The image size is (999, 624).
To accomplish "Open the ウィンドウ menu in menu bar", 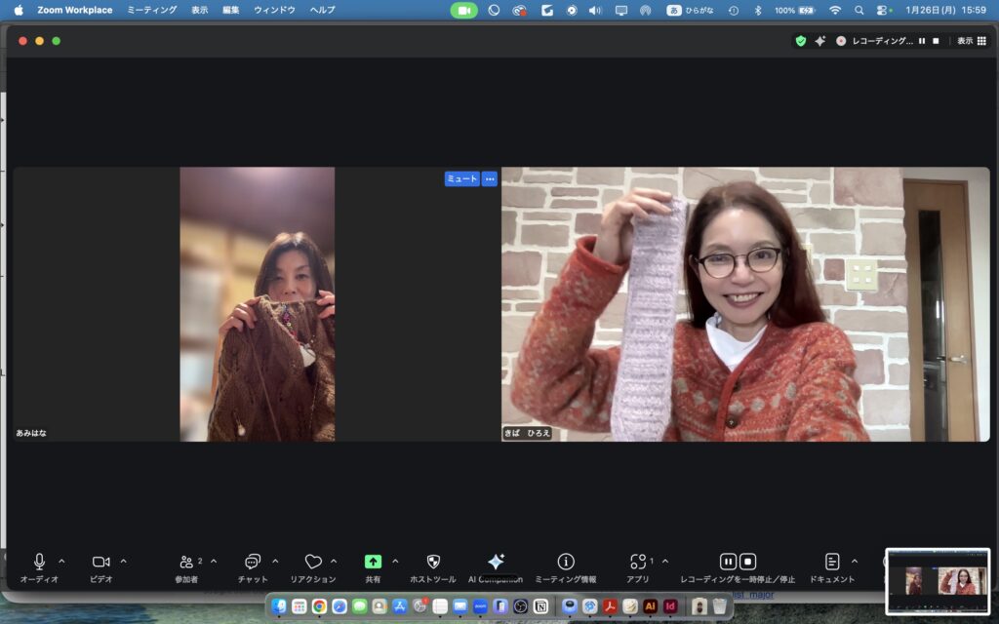I will pyautogui.click(x=274, y=10).
